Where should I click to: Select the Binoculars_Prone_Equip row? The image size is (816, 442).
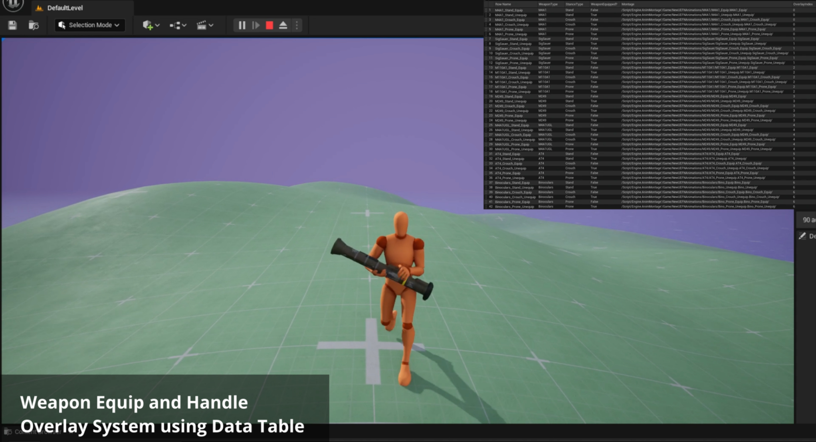click(x=650, y=202)
